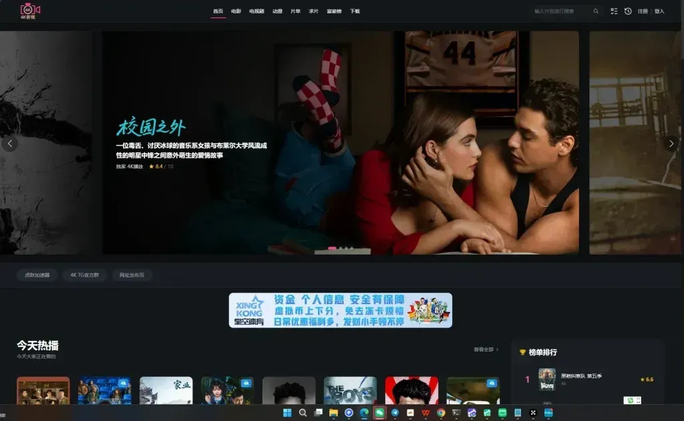Click 查看全部 in 今天热播 section
This screenshot has width=684, height=421.
click(x=486, y=349)
